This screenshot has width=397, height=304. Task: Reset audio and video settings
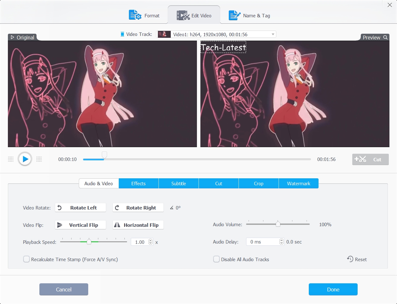pyautogui.click(x=357, y=259)
